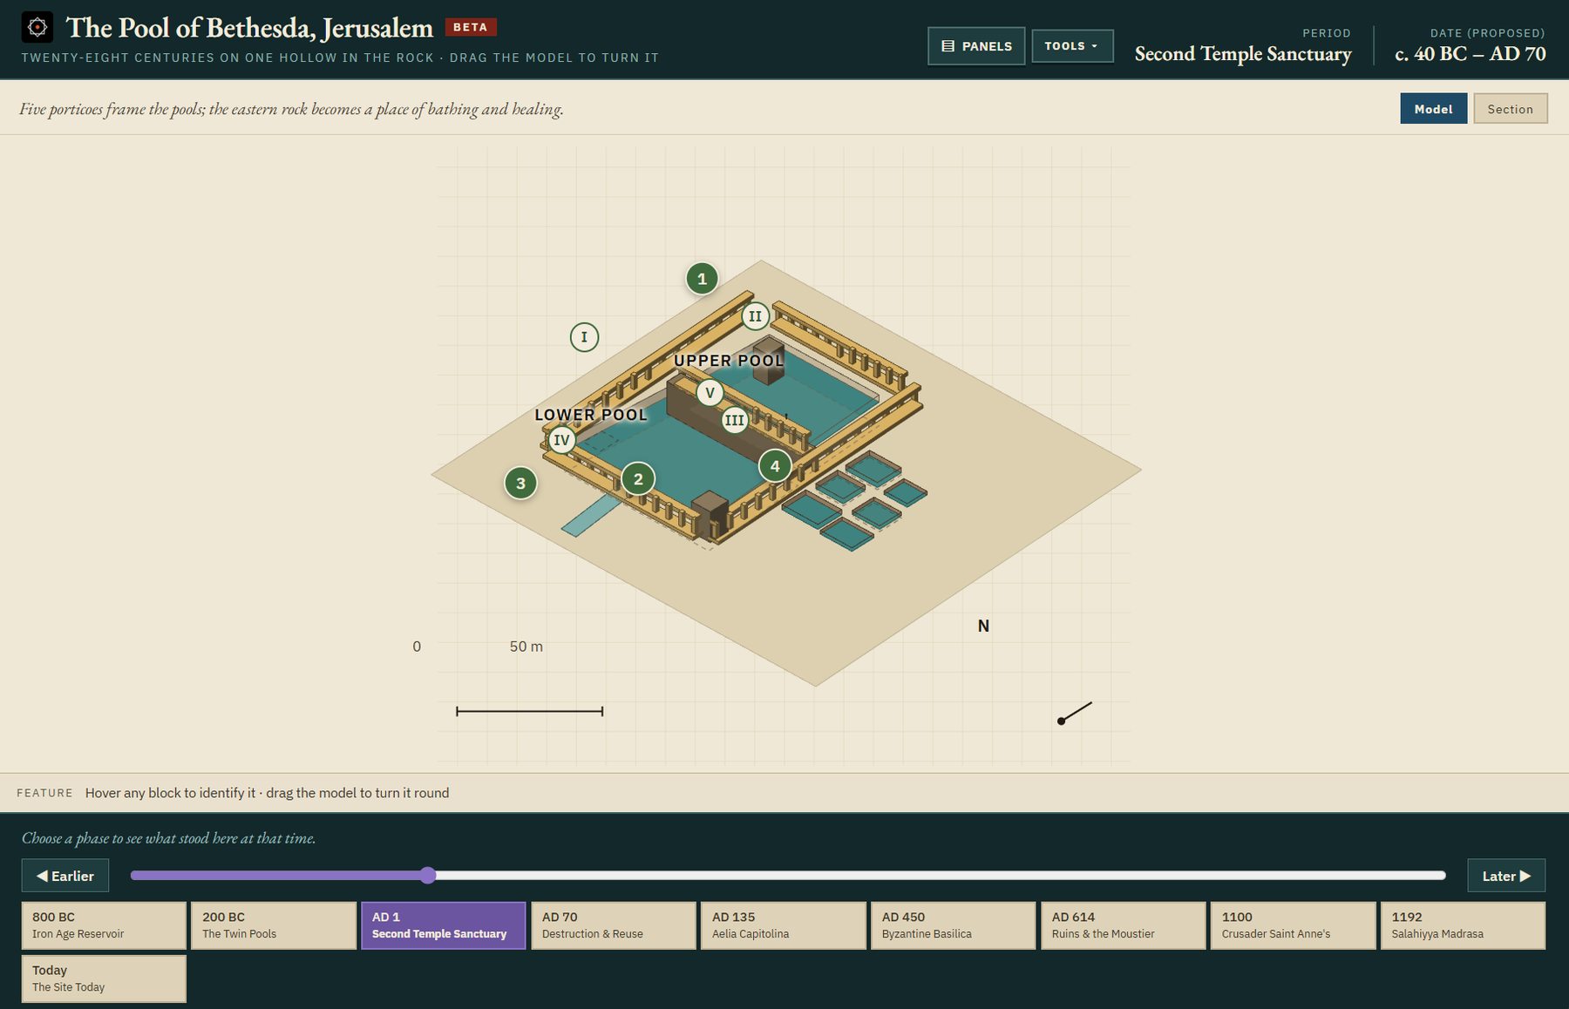Click the LOWER POOL label
The width and height of the screenshot is (1569, 1009).
591,415
